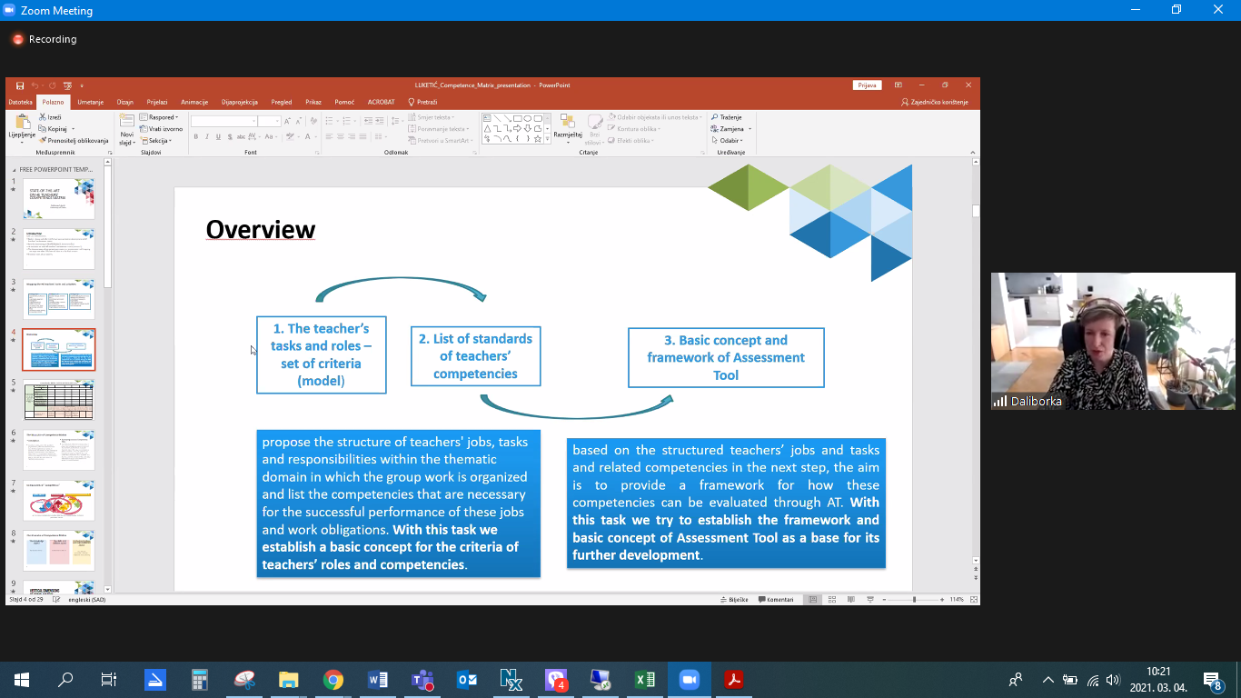Click the Save icon in quick access toolbar
The width and height of the screenshot is (1241, 698).
[x=20, y=85]
